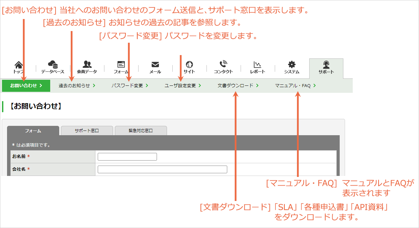
Task: Click the お名前 text input field
Action: (127, 157)
